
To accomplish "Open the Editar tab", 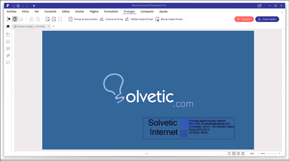I will click(x=66, y=12).
